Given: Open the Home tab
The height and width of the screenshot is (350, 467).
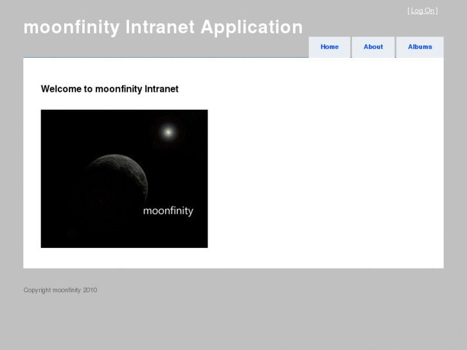Looking at the screenshot, I should 330,47.
